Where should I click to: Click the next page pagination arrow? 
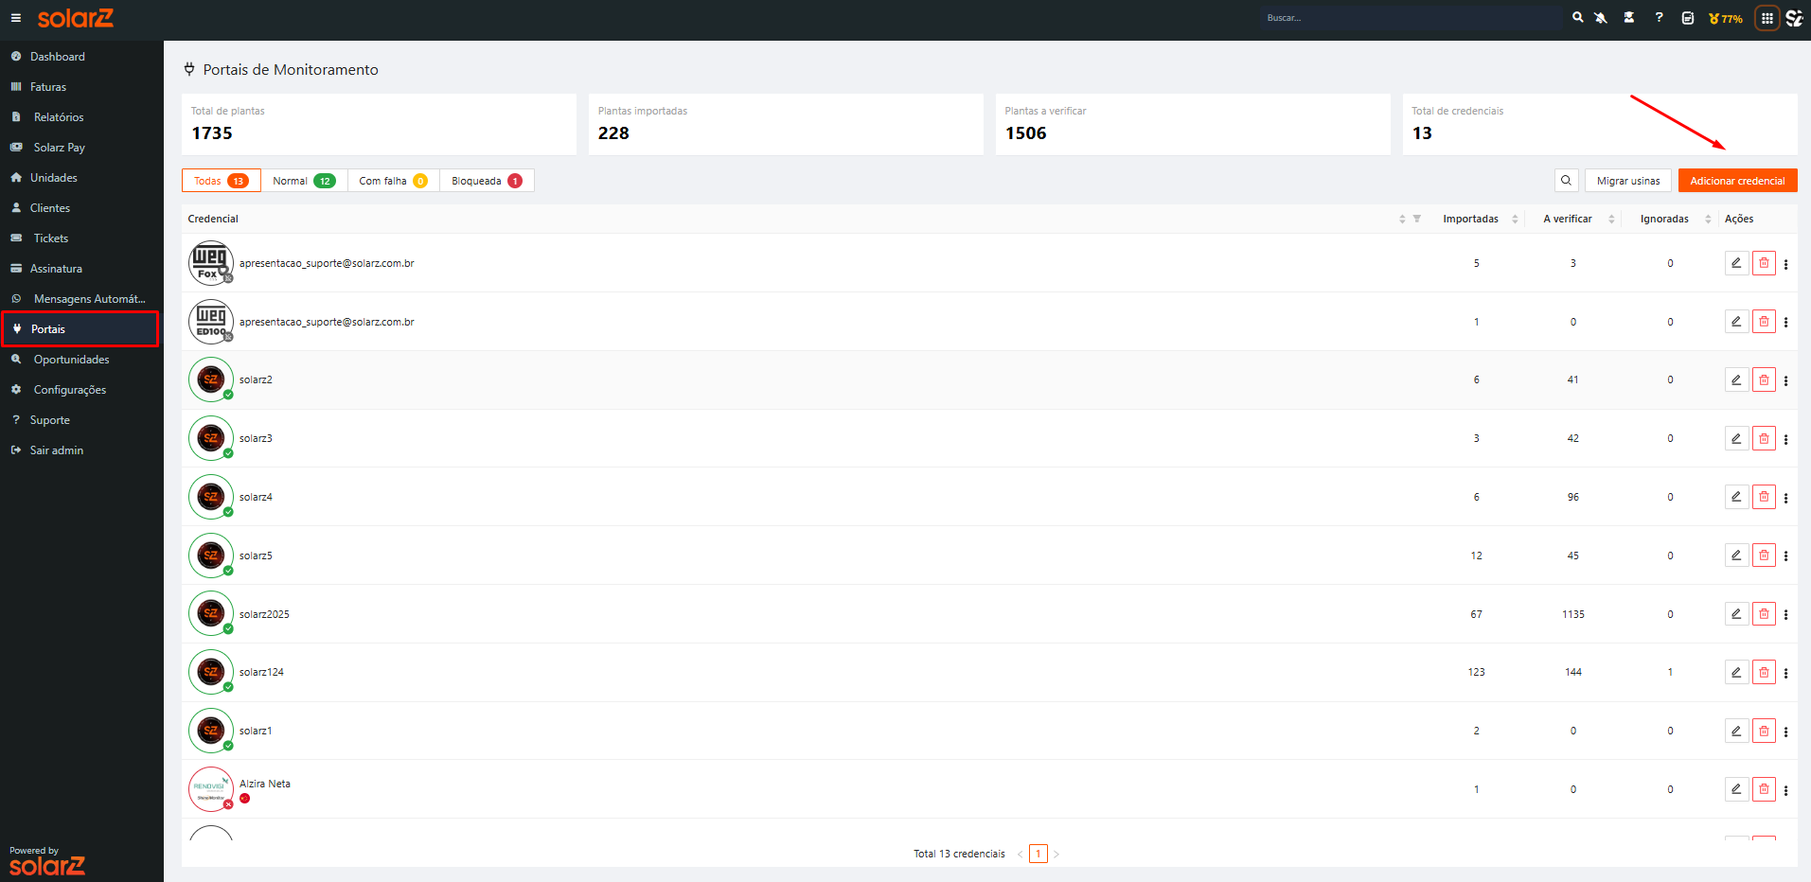pyautogui.click(x=1056, y=854)
